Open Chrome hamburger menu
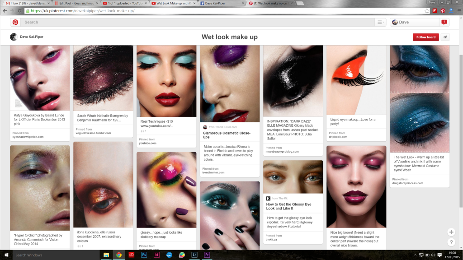This screenshot has width=463, height=260. (459, 11)
